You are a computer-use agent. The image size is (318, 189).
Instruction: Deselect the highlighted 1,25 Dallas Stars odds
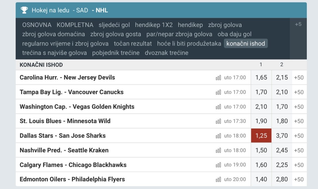tap(261, 136)
